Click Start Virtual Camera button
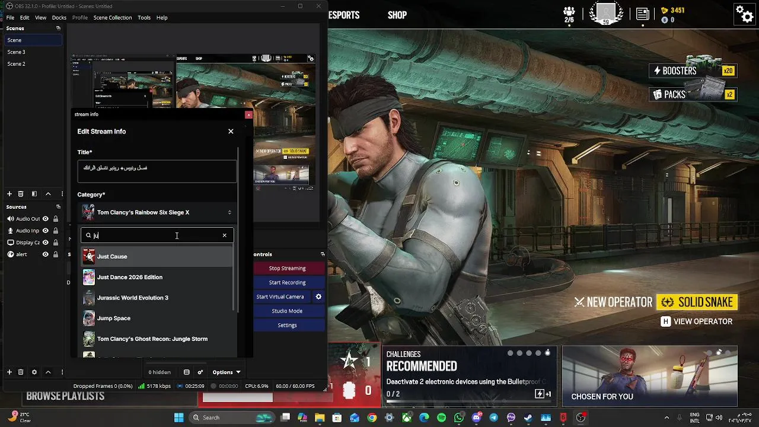759x427 pixels. pos(280,297)
